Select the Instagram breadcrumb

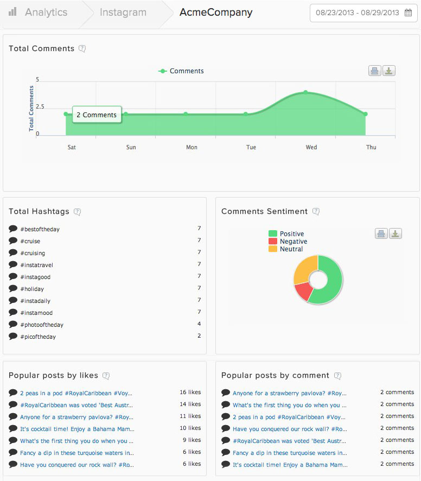pos(123,12)
